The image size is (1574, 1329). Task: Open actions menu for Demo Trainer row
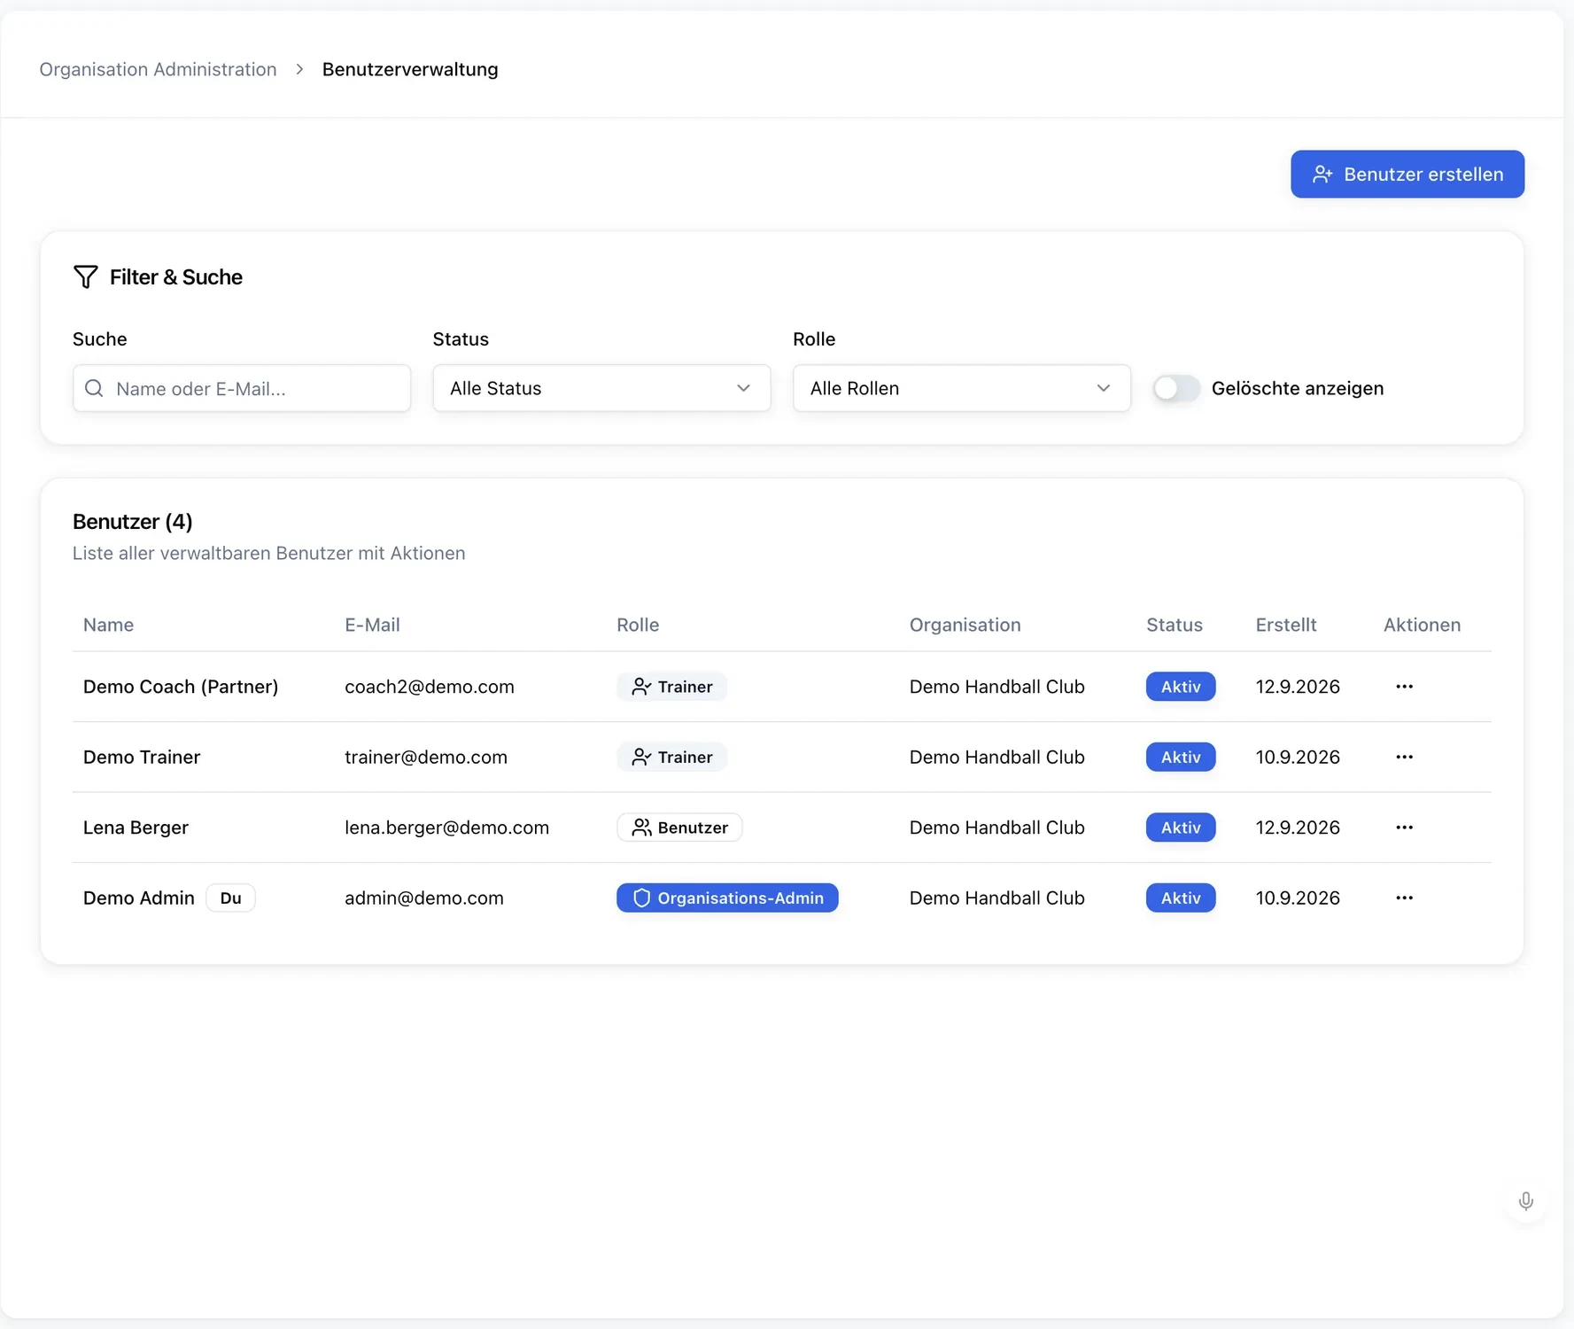1404,757
